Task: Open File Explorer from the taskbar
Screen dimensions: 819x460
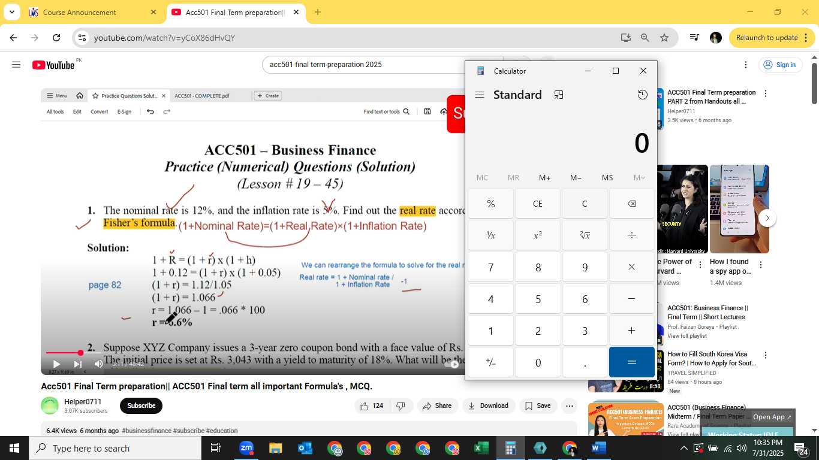Action: (x=275, y=448)
